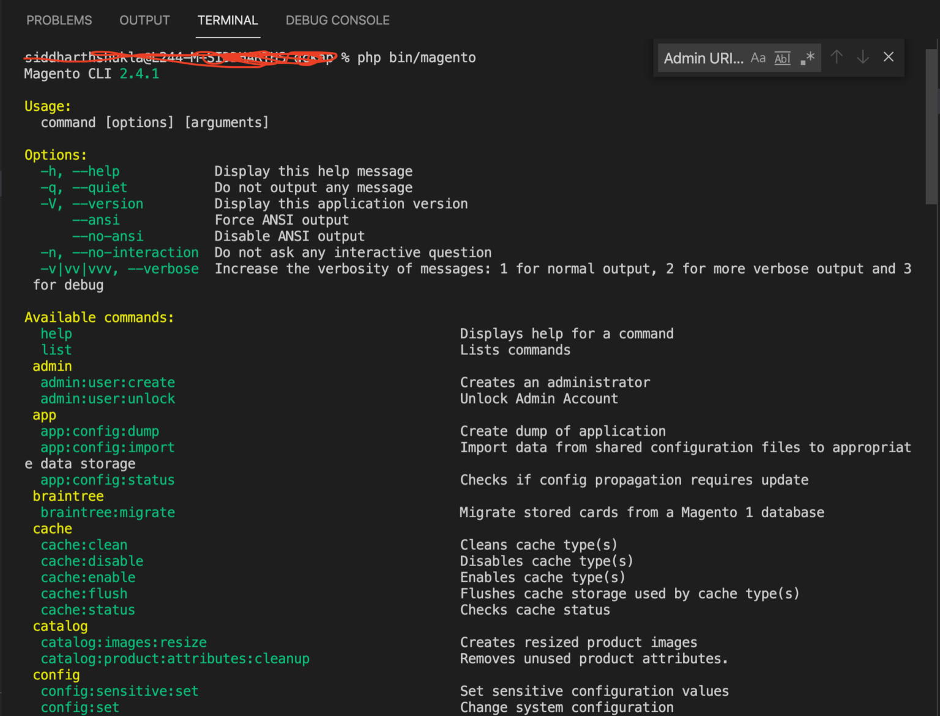
Task: Open the DEBUG CONSOLE tab
Action: 337,20
